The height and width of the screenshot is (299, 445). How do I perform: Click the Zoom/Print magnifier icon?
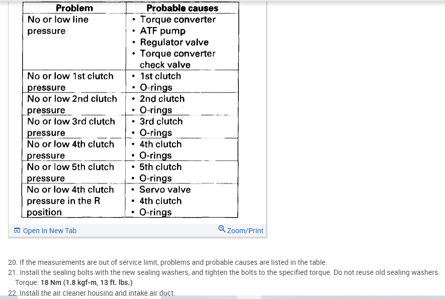222,229
